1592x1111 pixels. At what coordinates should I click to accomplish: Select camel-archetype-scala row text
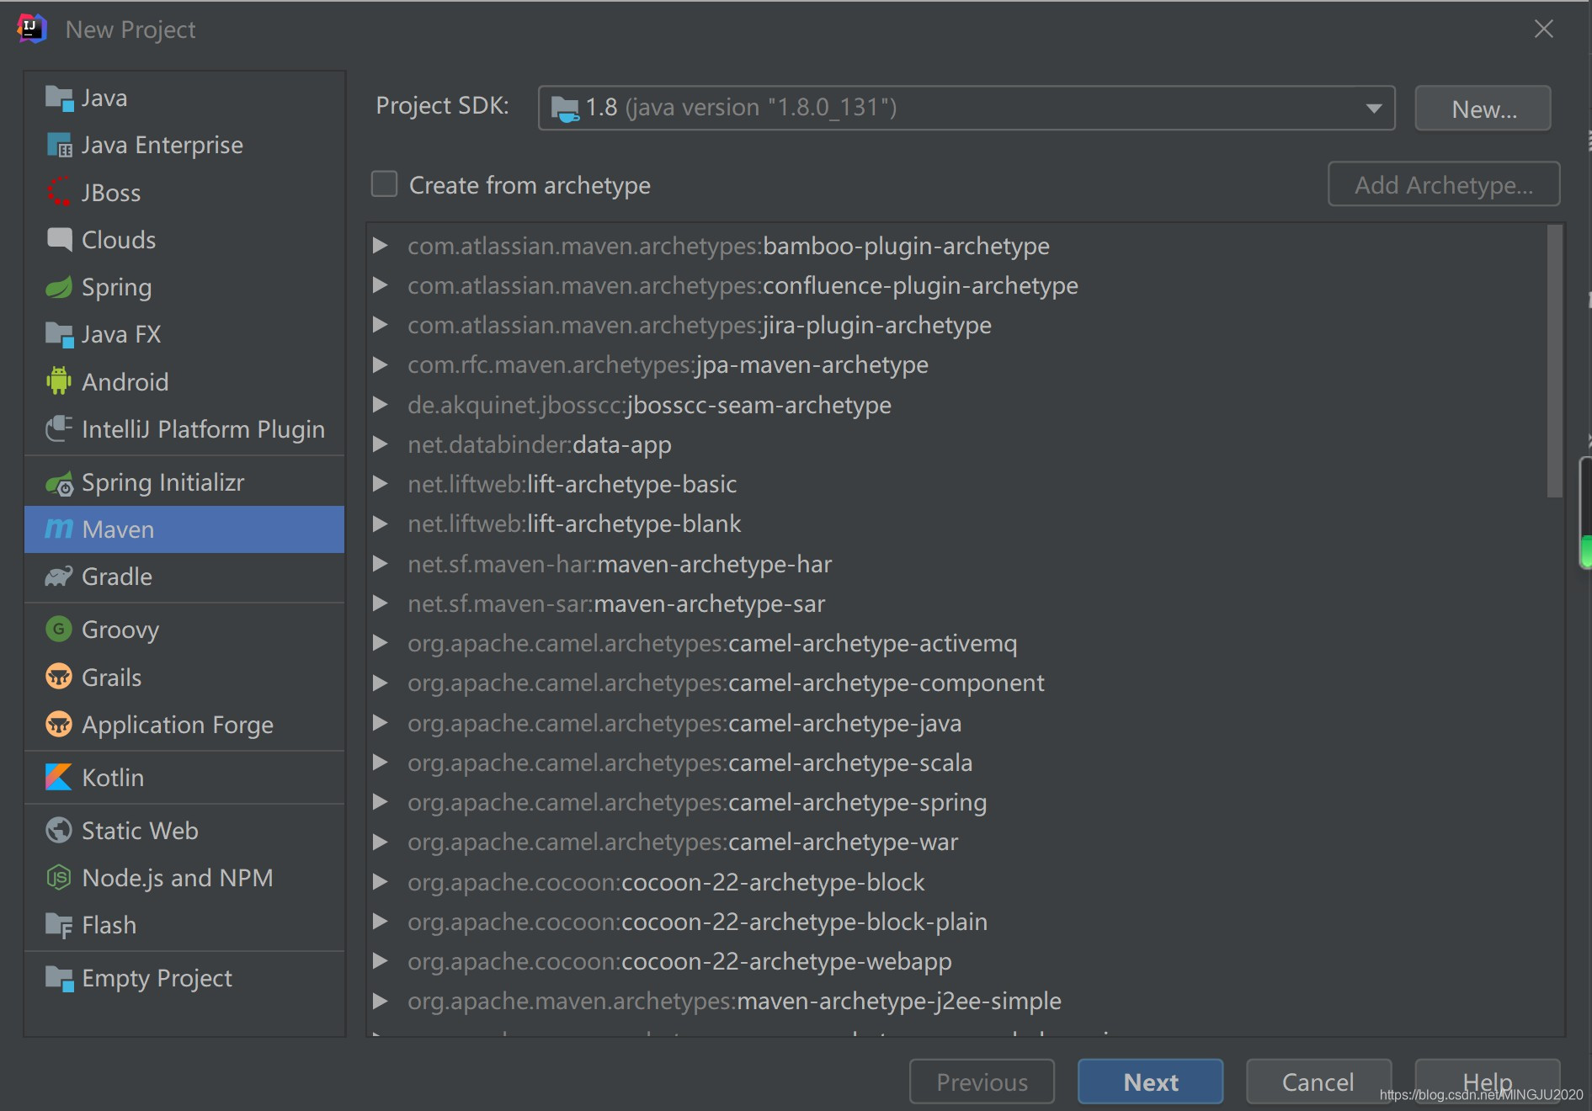[x=690, y=763]
